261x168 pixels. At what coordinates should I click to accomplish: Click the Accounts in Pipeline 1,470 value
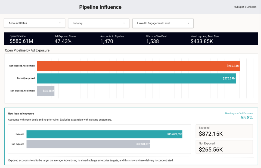[x=107, y=41]
